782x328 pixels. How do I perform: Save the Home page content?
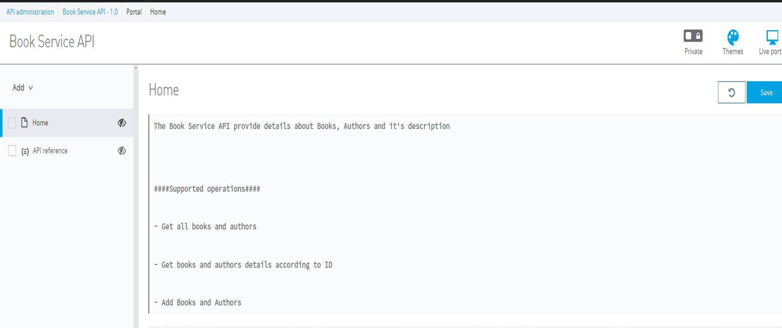766,92
